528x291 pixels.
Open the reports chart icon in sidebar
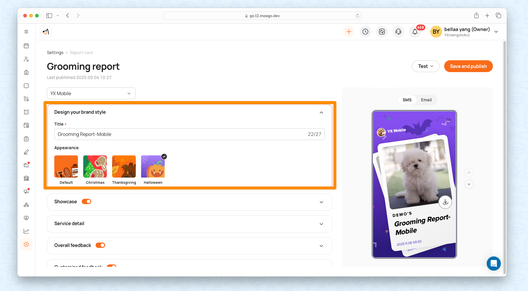pyautogui.click(x=26, y=231)
